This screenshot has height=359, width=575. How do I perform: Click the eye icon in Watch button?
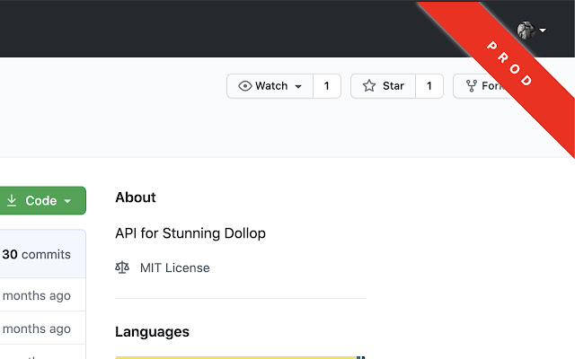[244, 86]
